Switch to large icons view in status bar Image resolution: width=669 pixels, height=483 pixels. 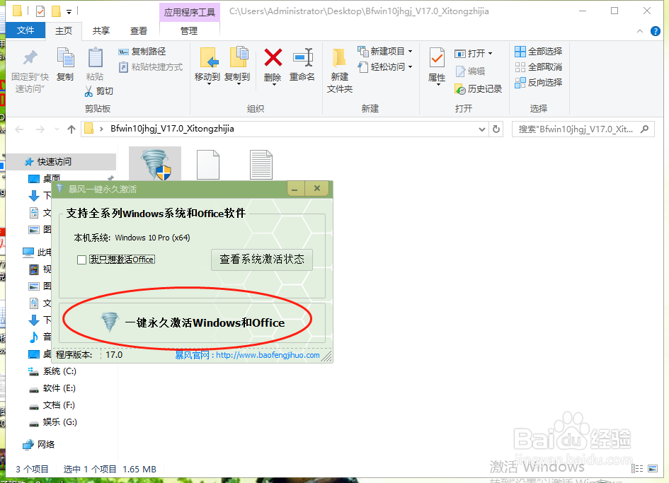point(653,469)
